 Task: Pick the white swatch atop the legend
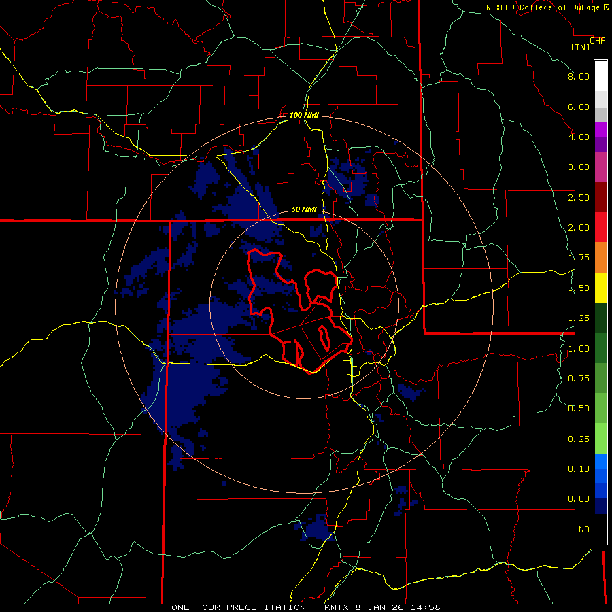[x=600, y=76]
